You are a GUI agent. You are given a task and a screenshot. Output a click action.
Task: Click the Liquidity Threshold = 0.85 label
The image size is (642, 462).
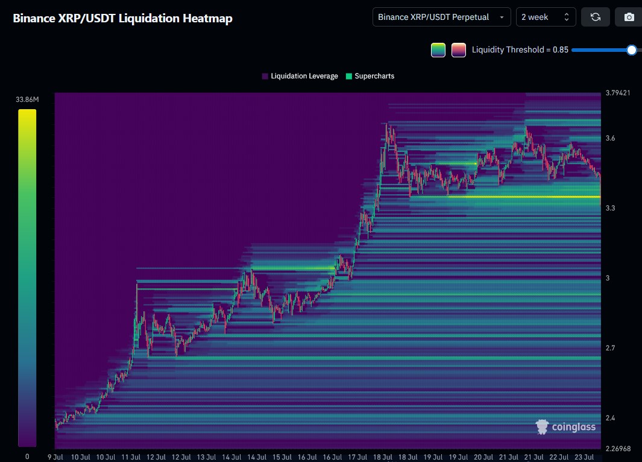click(x=520, y=50)
